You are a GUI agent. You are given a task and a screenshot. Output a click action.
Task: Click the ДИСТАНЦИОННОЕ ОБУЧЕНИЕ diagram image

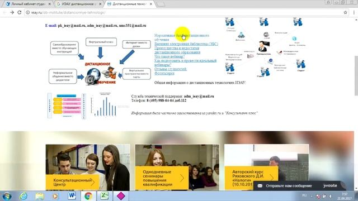[100, 61]
